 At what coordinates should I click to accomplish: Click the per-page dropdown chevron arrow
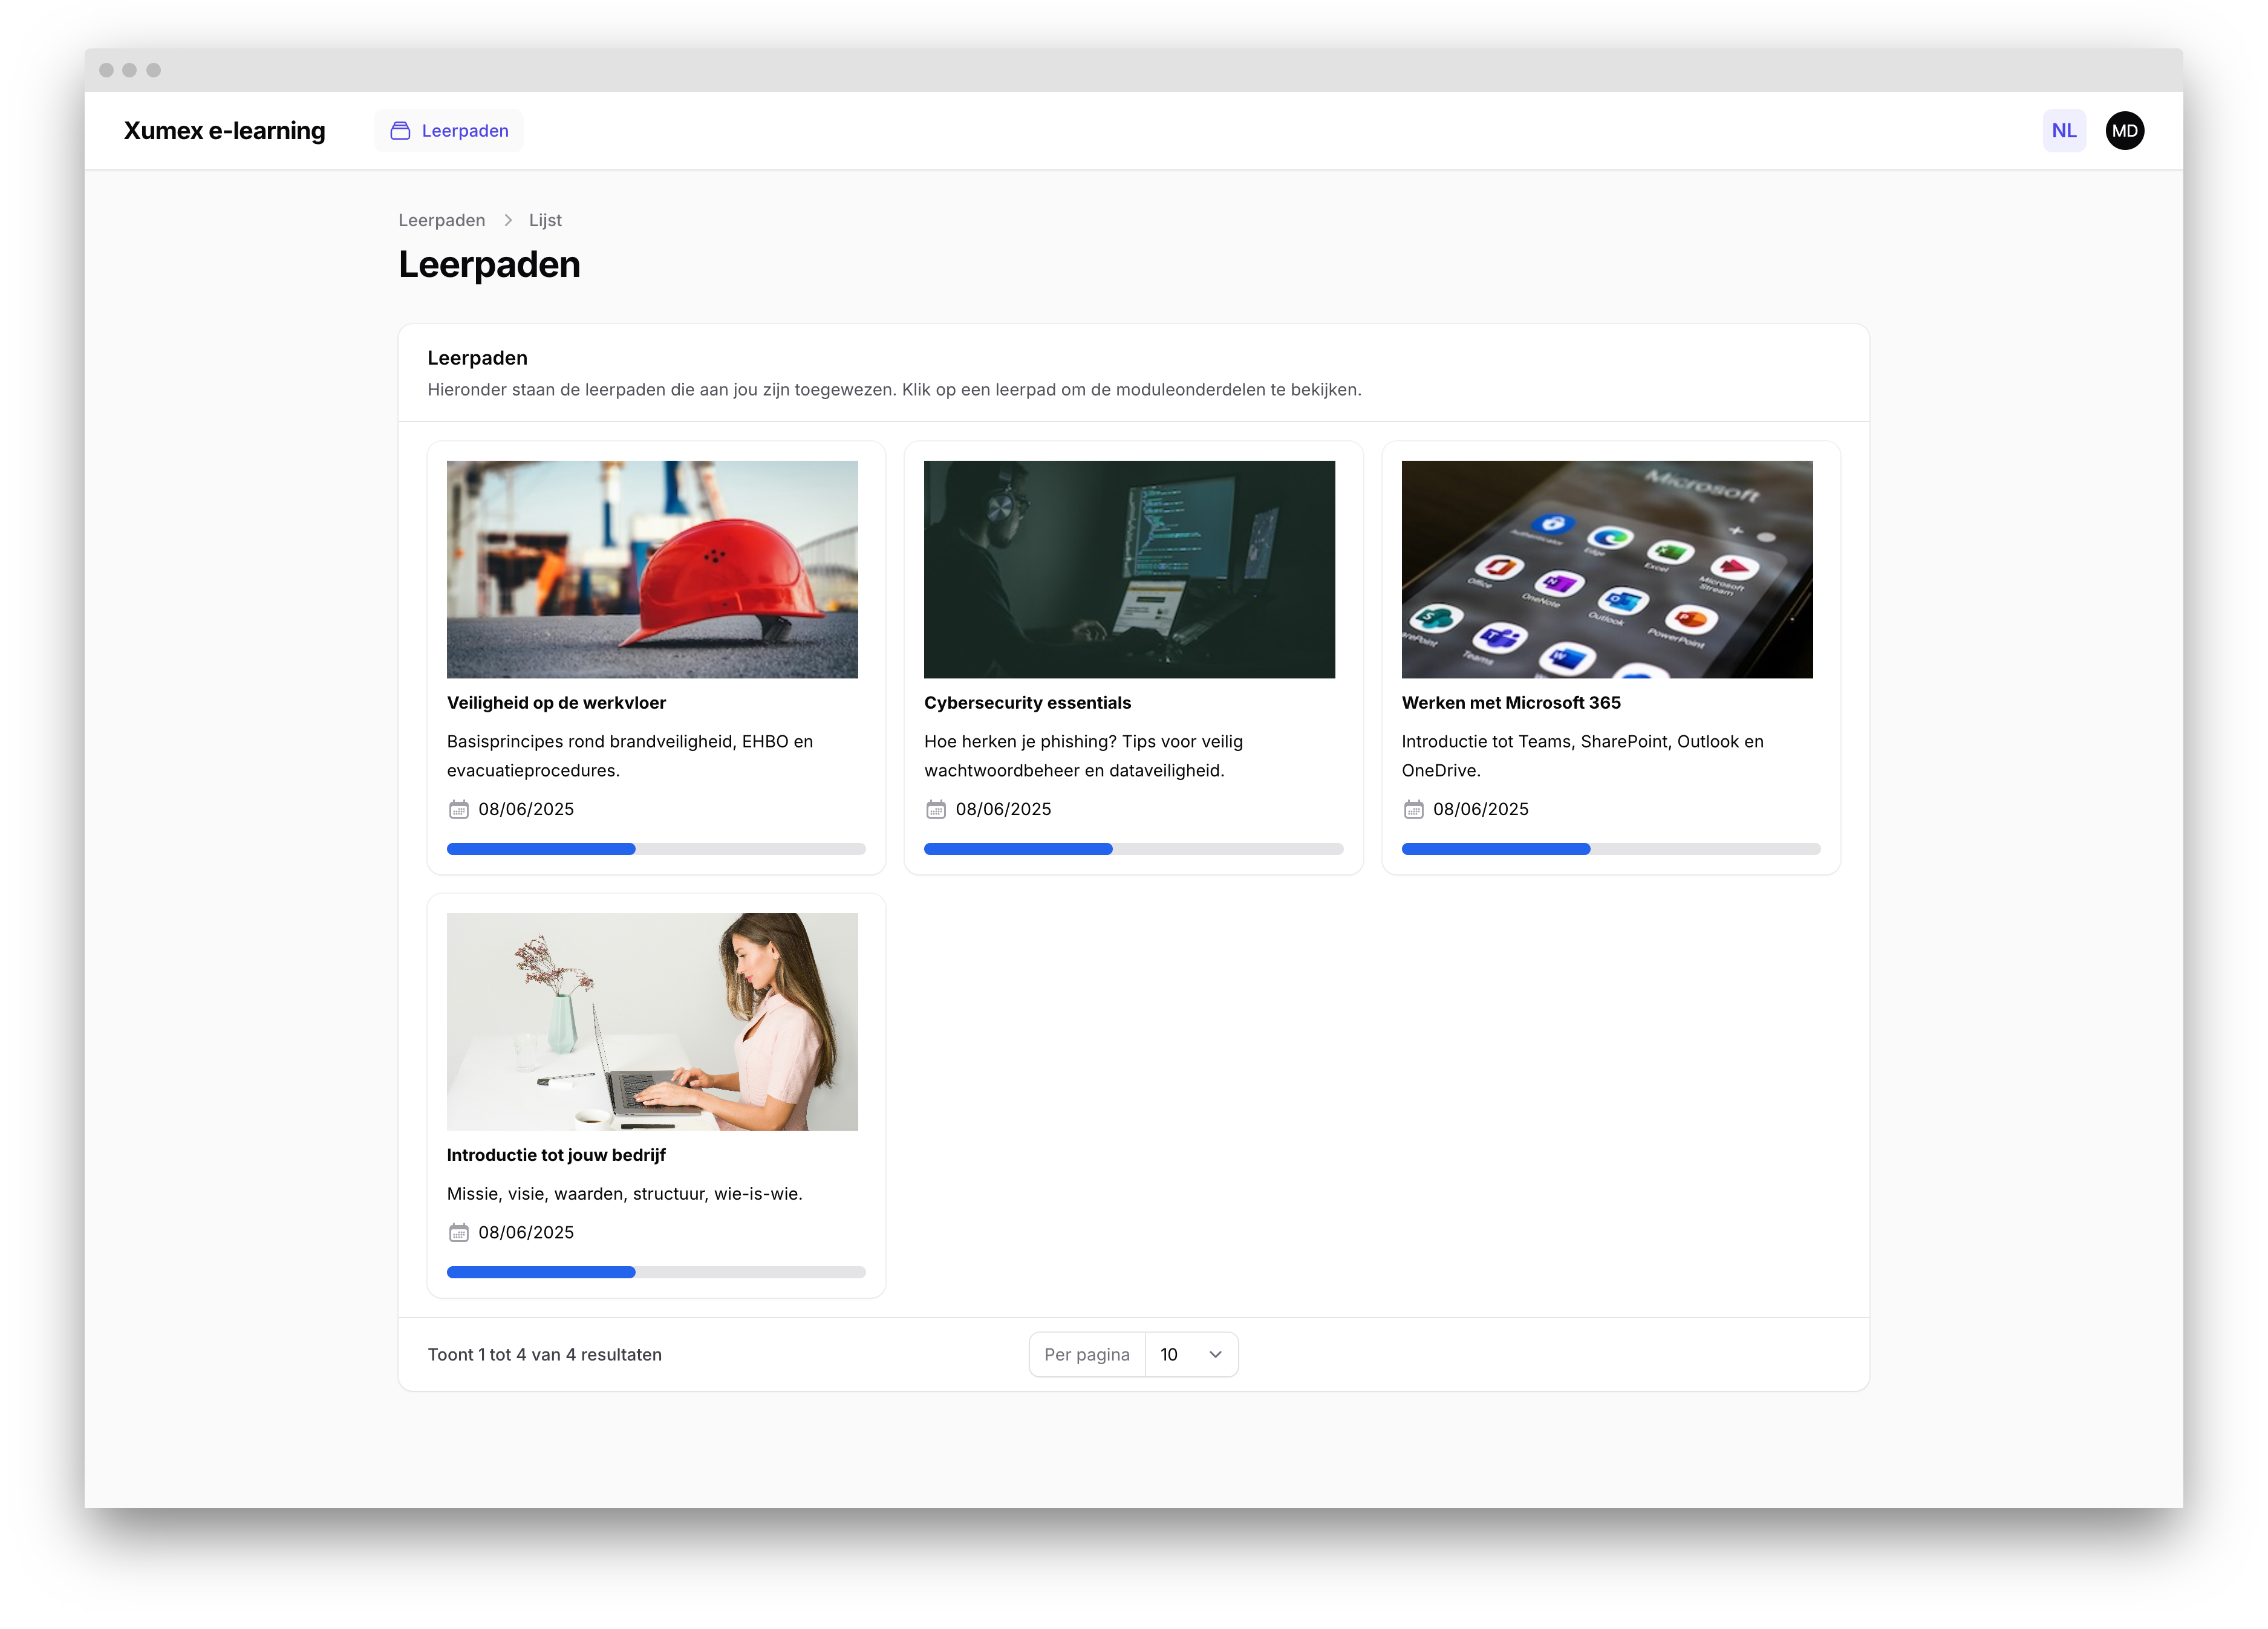[1215, 1354]
